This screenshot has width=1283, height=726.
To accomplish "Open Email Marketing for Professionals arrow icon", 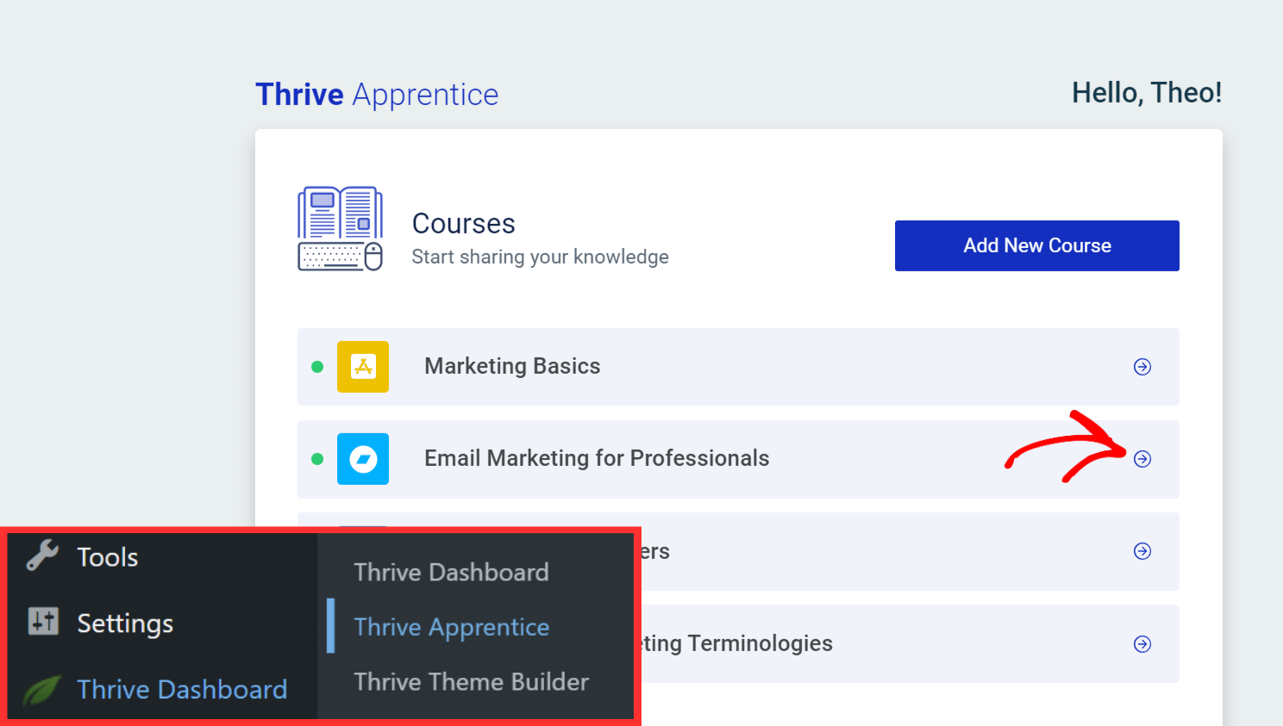I will tap(1142, 459).
